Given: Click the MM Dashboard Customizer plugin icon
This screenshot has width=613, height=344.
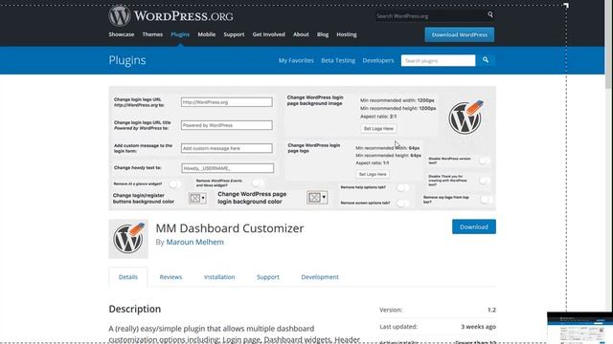Looking at the screenshot, I should [x=128, y=239].
